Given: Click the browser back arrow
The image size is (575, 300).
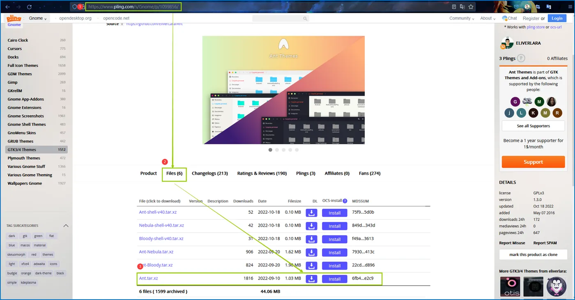Looking at the screenshot, I should click(x=7, y=7).
